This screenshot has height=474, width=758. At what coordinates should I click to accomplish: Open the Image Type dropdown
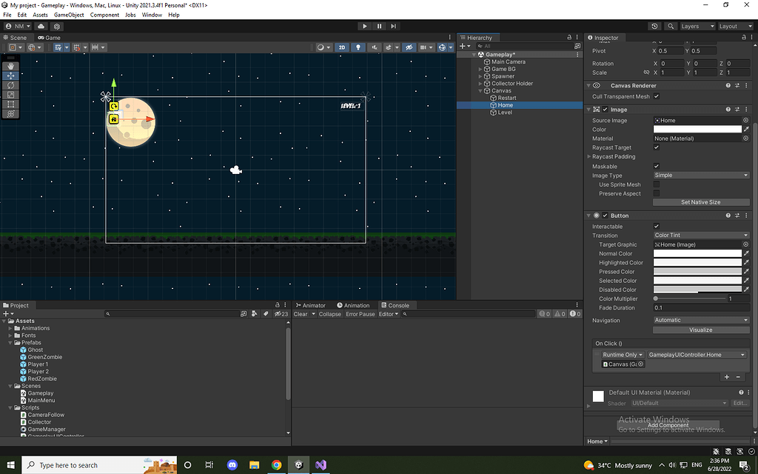pyautogui.click(x=700, y=175)
